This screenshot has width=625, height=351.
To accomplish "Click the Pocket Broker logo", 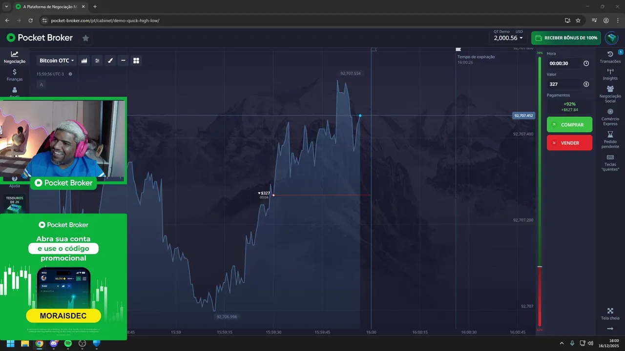I will coord(40,38).
